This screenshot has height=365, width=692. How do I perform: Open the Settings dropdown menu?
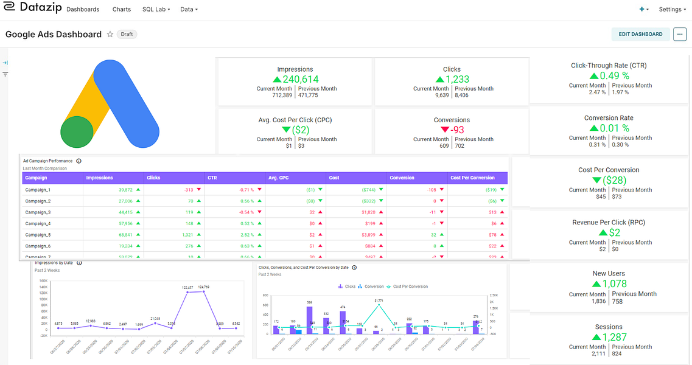coord(671,9)
